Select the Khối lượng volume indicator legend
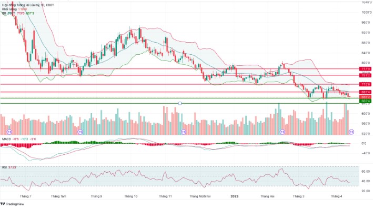The height and width of the screenshot is (208, 373). click(15, 9)
